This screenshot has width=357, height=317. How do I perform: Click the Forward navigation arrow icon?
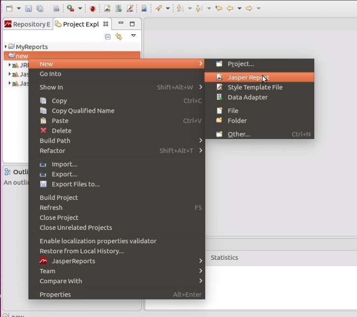249,9
